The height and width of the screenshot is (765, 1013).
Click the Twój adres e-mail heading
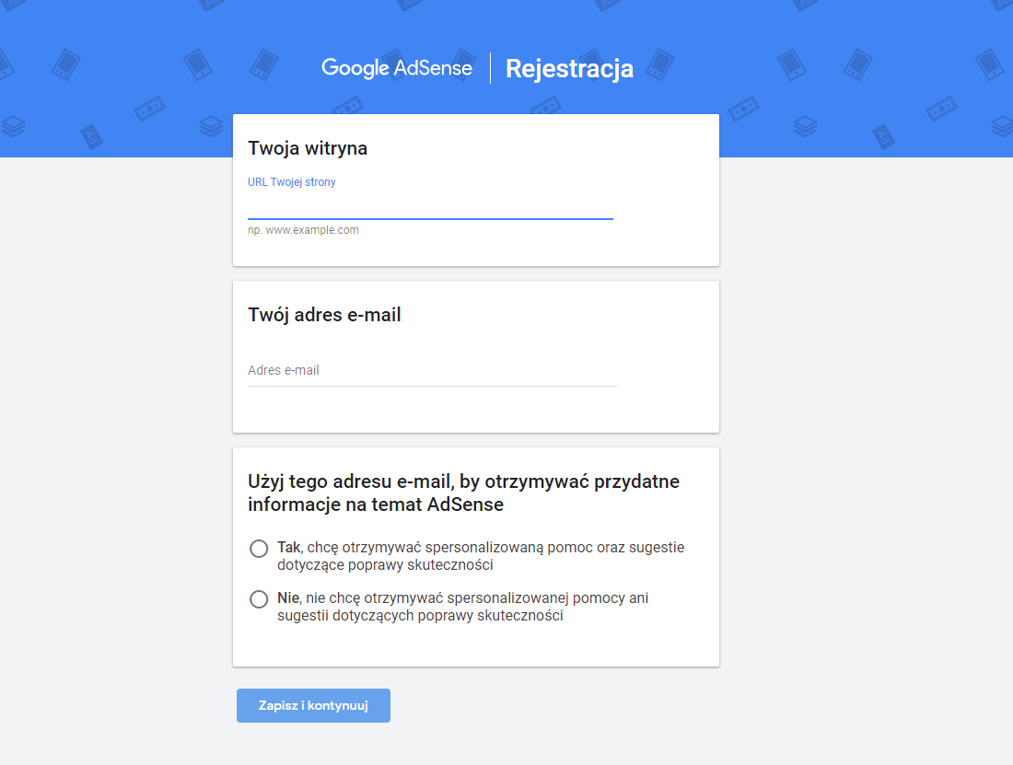324,315
